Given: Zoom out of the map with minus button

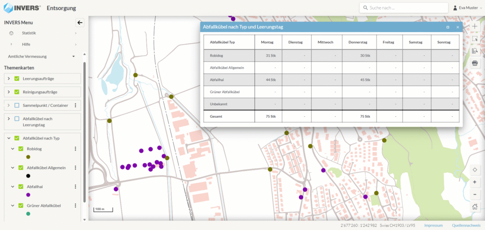Looking at the screenshot, I should click(475, 195).
